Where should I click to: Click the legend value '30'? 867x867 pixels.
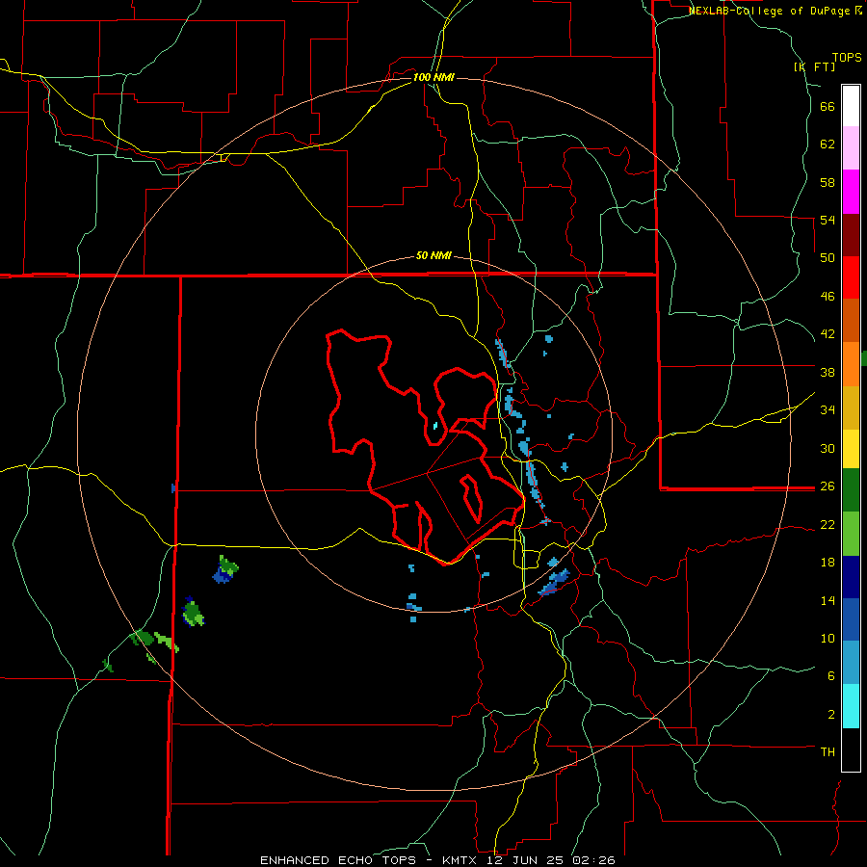click(x=828, y=448)
